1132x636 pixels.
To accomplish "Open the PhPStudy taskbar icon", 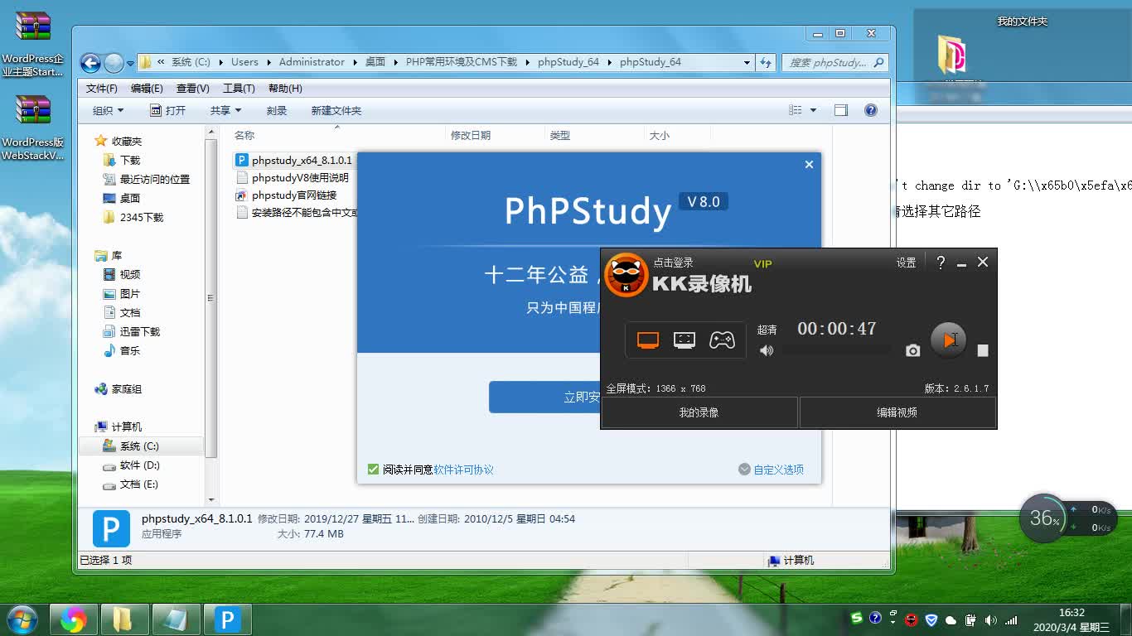I will point(227,619).
